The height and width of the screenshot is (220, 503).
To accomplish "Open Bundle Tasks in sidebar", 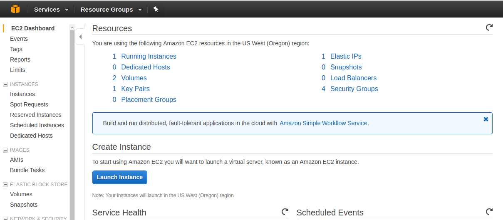I will tap(27, 170).
